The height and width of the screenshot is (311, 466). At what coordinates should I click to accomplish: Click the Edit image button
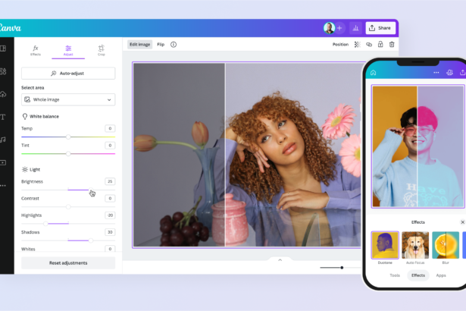click(139, 44)
